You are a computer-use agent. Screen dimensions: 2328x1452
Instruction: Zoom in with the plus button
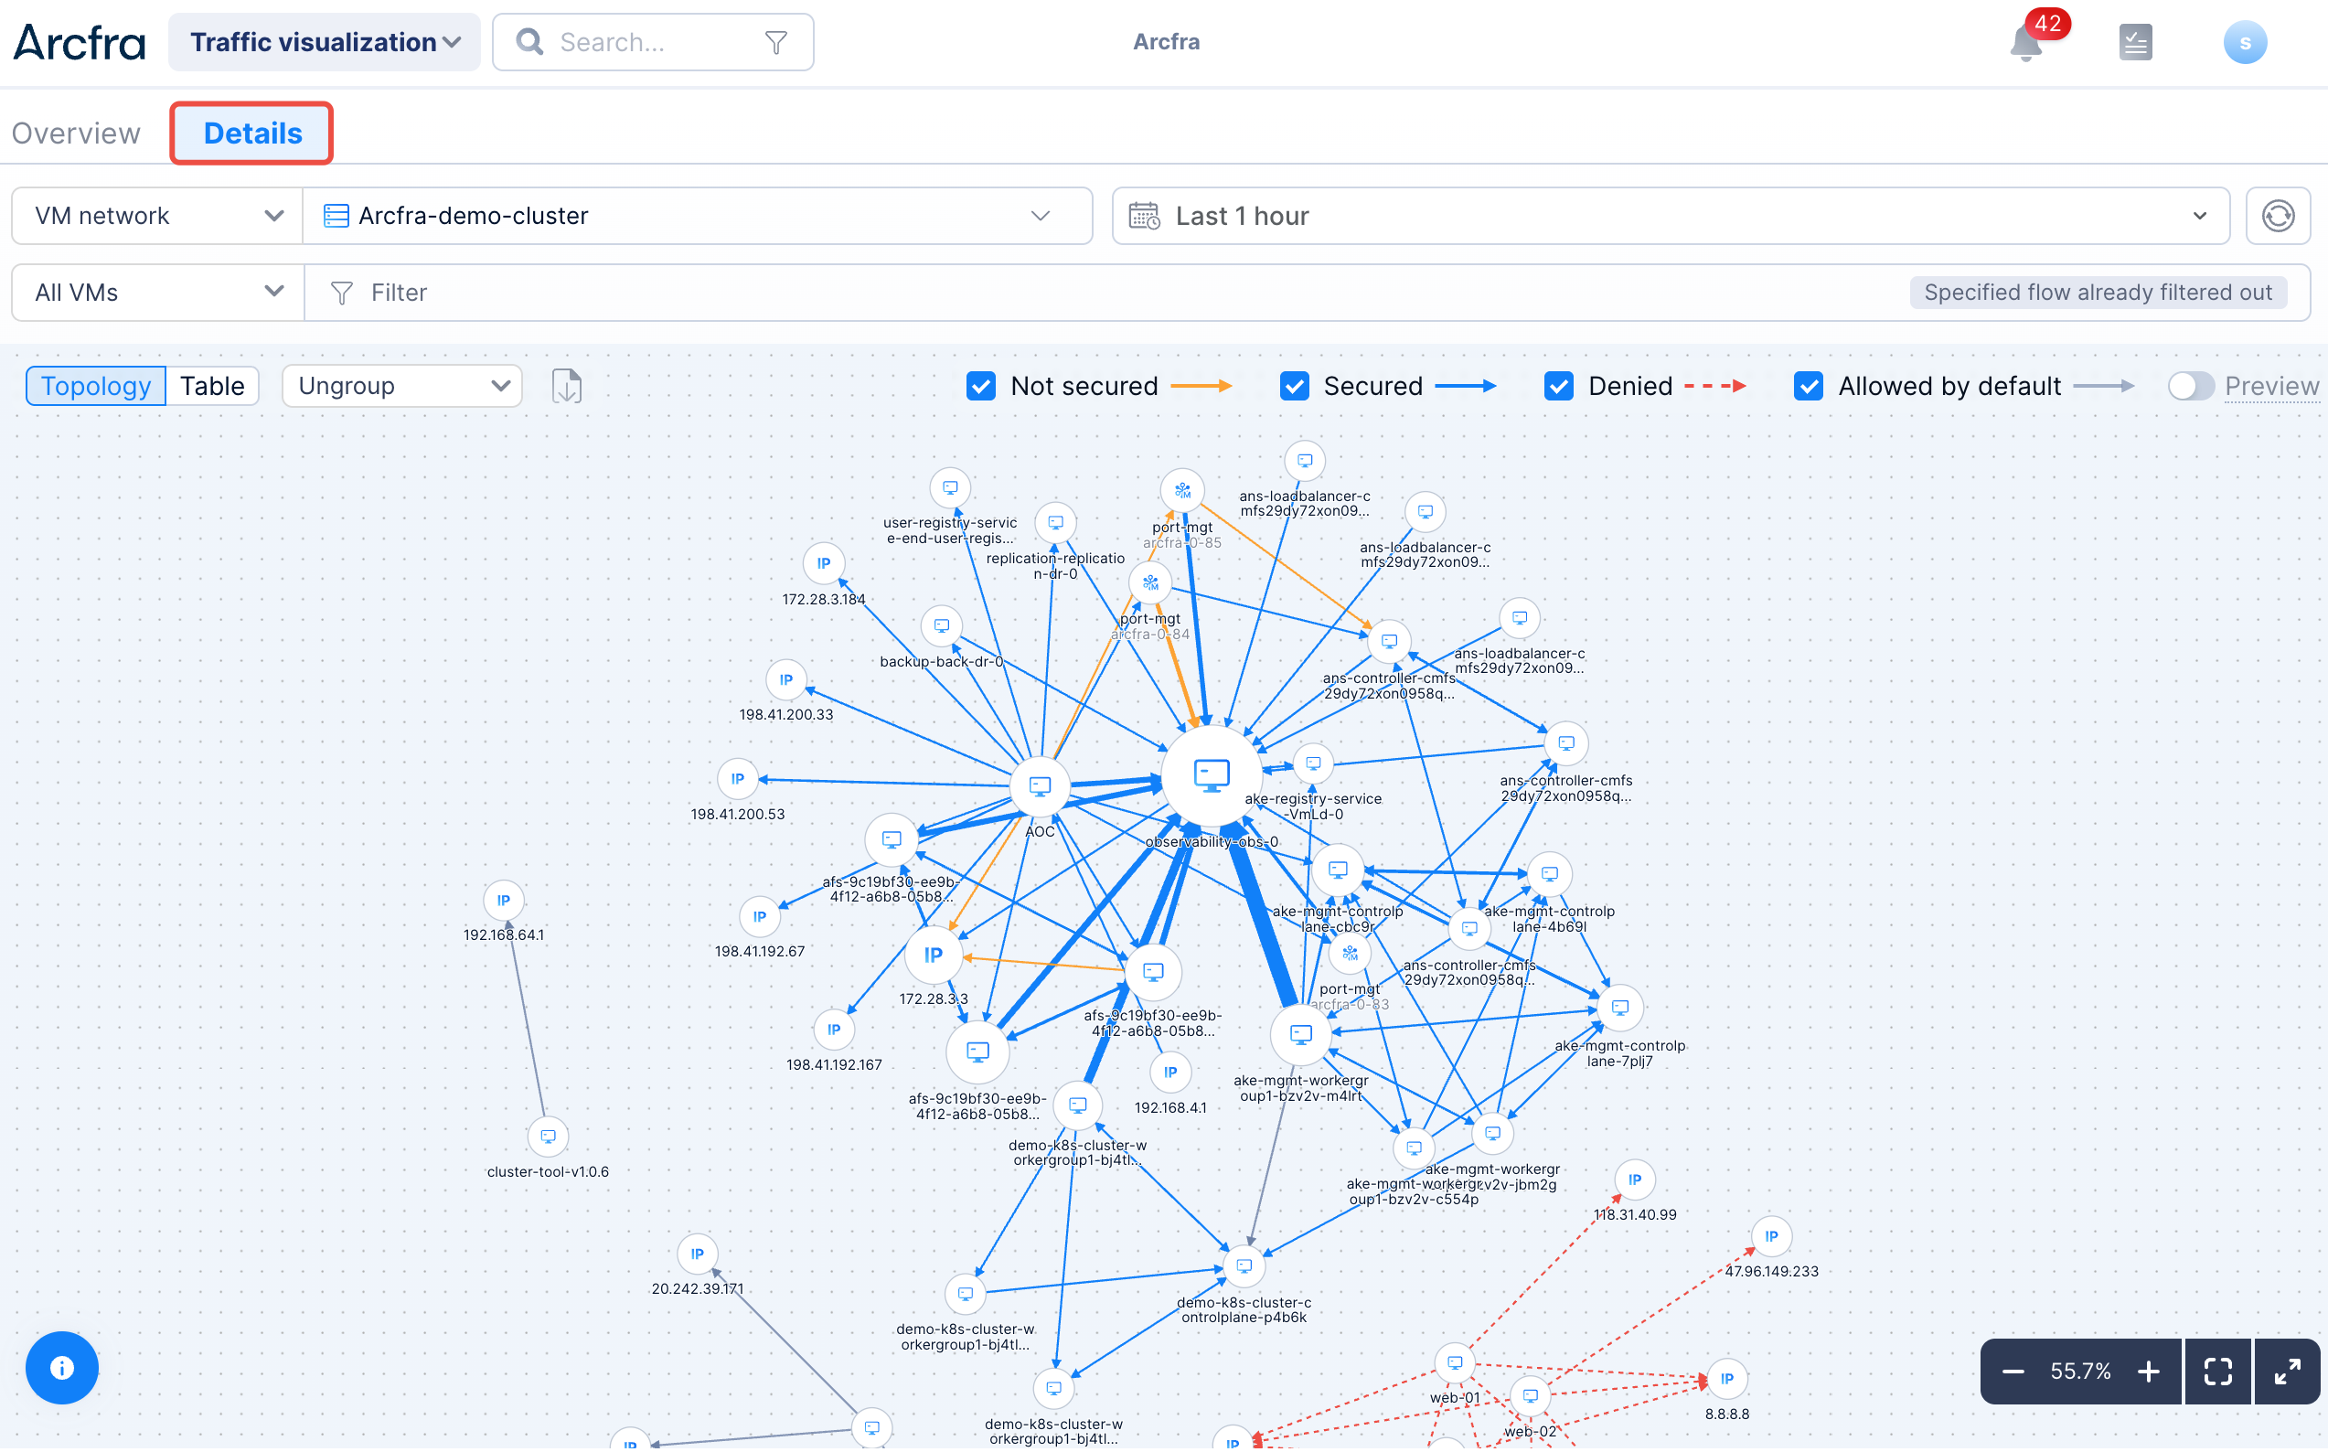(x=2149, y=1372)
